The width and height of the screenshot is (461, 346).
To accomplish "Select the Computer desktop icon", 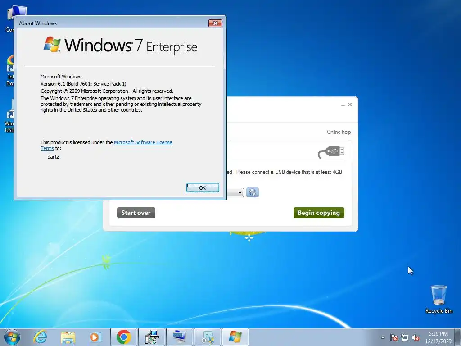I will pyautogui.click(x=9, y=18).
